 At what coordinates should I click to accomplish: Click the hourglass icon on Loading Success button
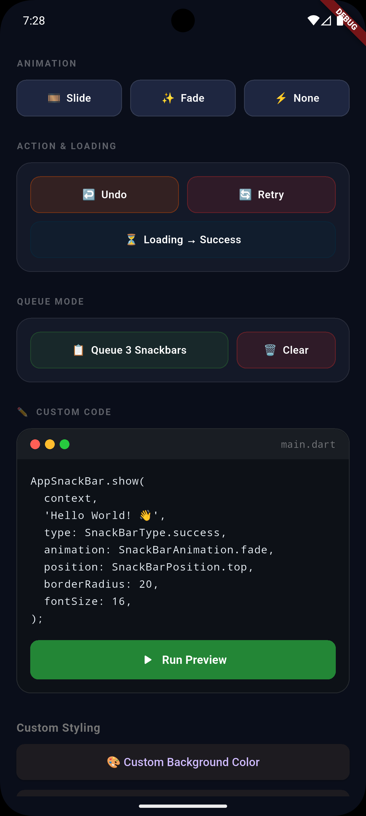tap(131, 240)
